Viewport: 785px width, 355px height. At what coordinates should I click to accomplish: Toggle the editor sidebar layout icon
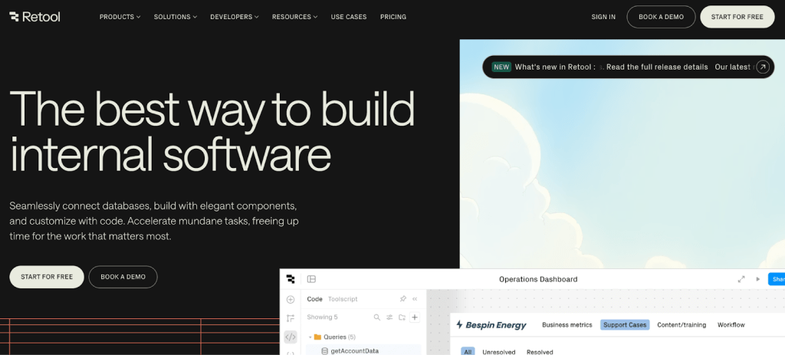point(311,279)
